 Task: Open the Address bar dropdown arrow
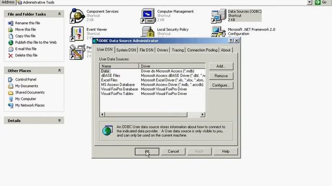(310, 2)
